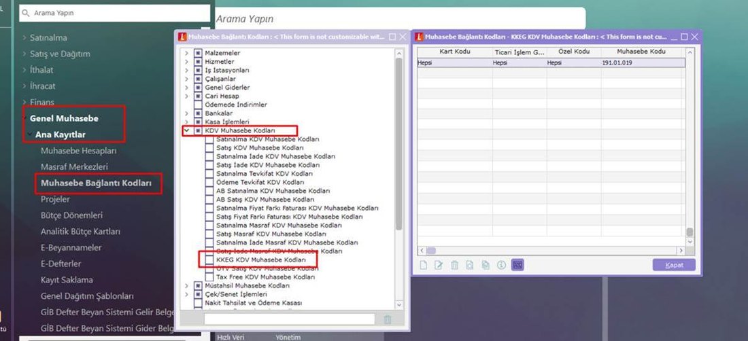Select Satınalma Tevkifat KDV Kodları row
The width and height of the screenshot is (748, 341).
point(265,174)
